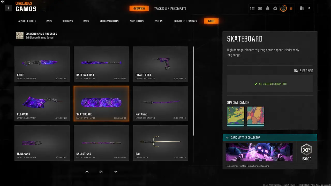Click the weapon list vertical scrollbar
Viewport: 331px width, 186px height.
click(194, 91)
